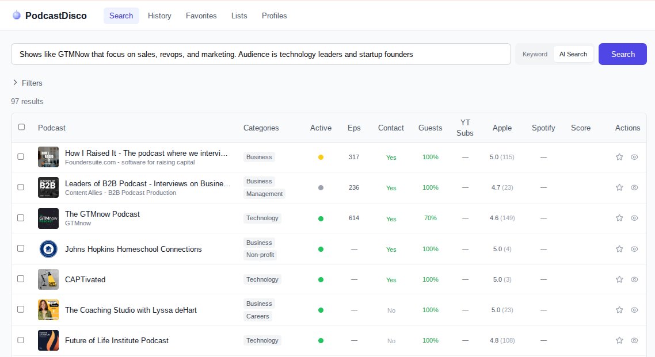Open eye icon for The GTMnow Podcast
Viewport: 655px width, 357px height.
634,218
